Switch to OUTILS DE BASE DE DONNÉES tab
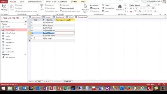 (x=56, y=2)
